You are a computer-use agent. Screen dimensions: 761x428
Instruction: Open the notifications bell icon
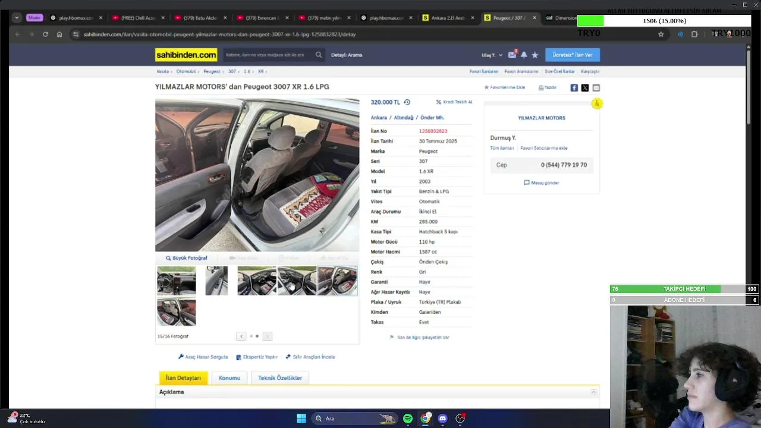click(524, 55)
